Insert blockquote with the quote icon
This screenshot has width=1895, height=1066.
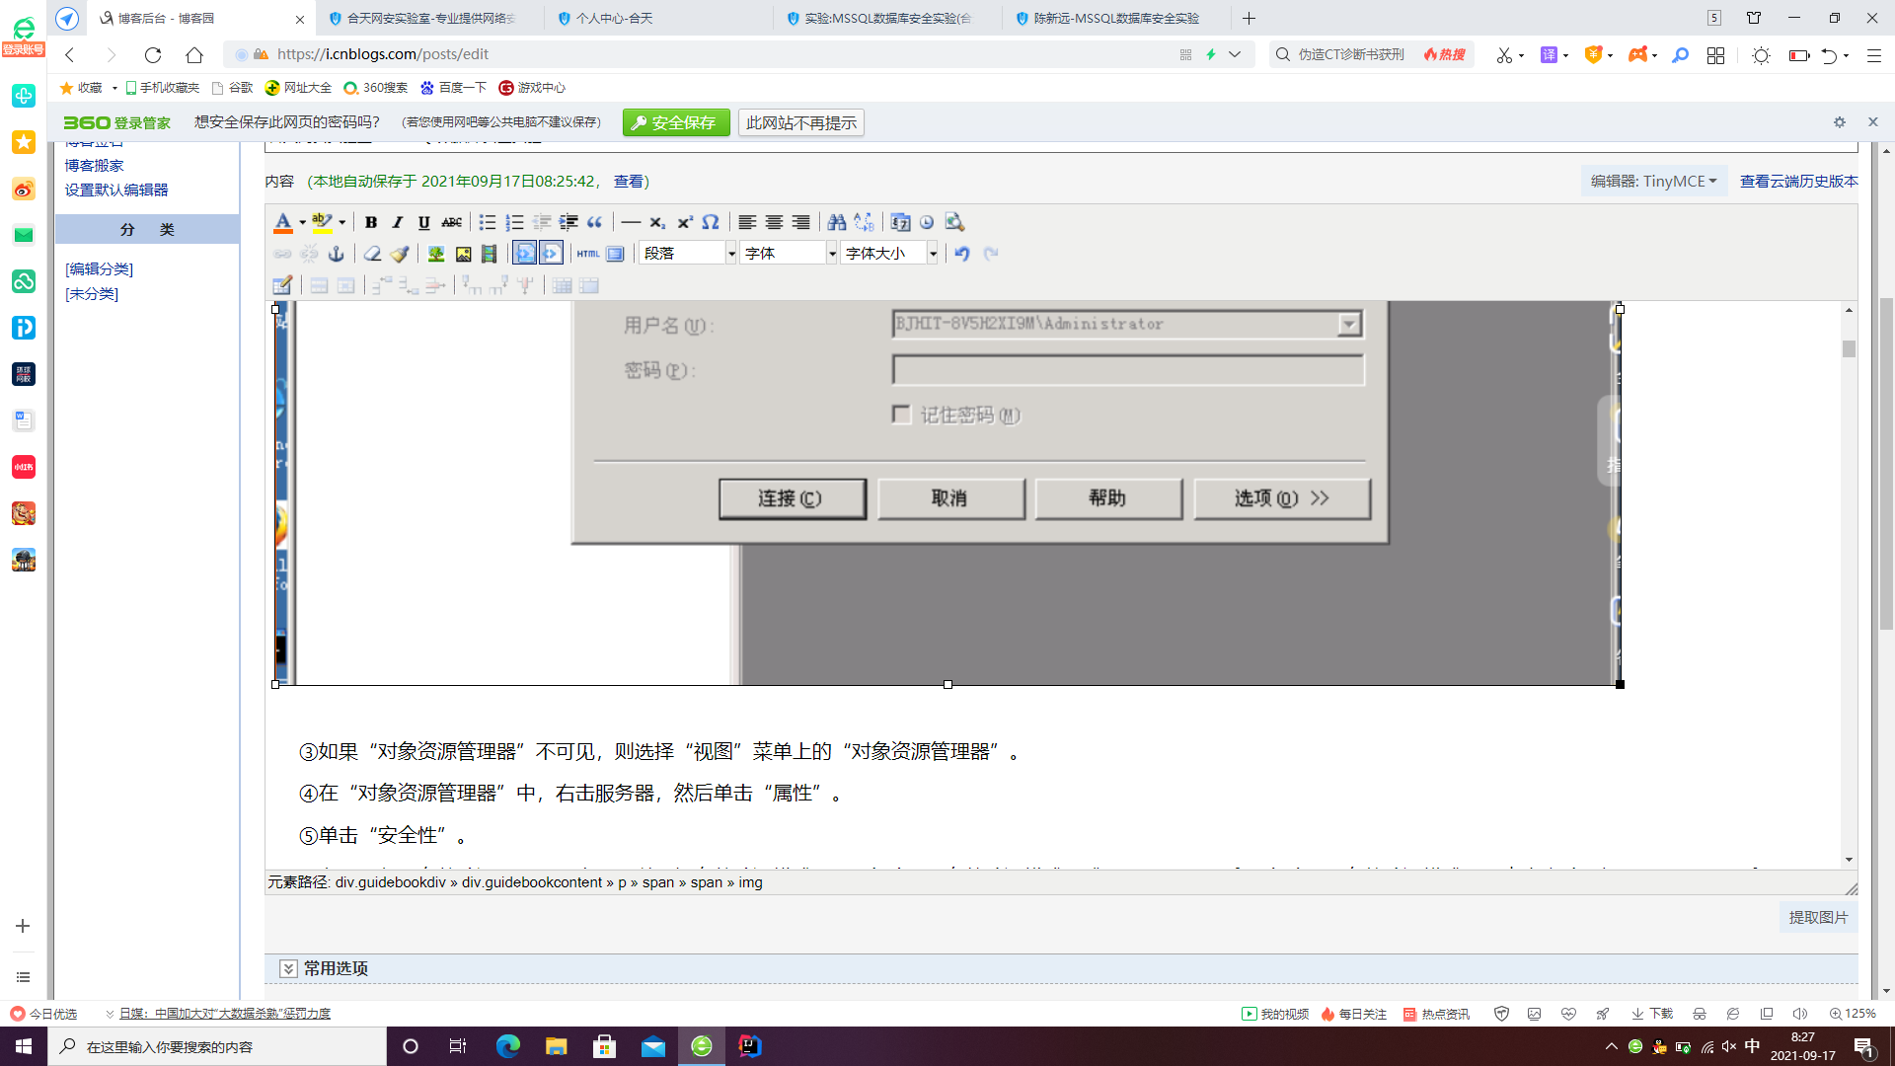click(594, 222)
